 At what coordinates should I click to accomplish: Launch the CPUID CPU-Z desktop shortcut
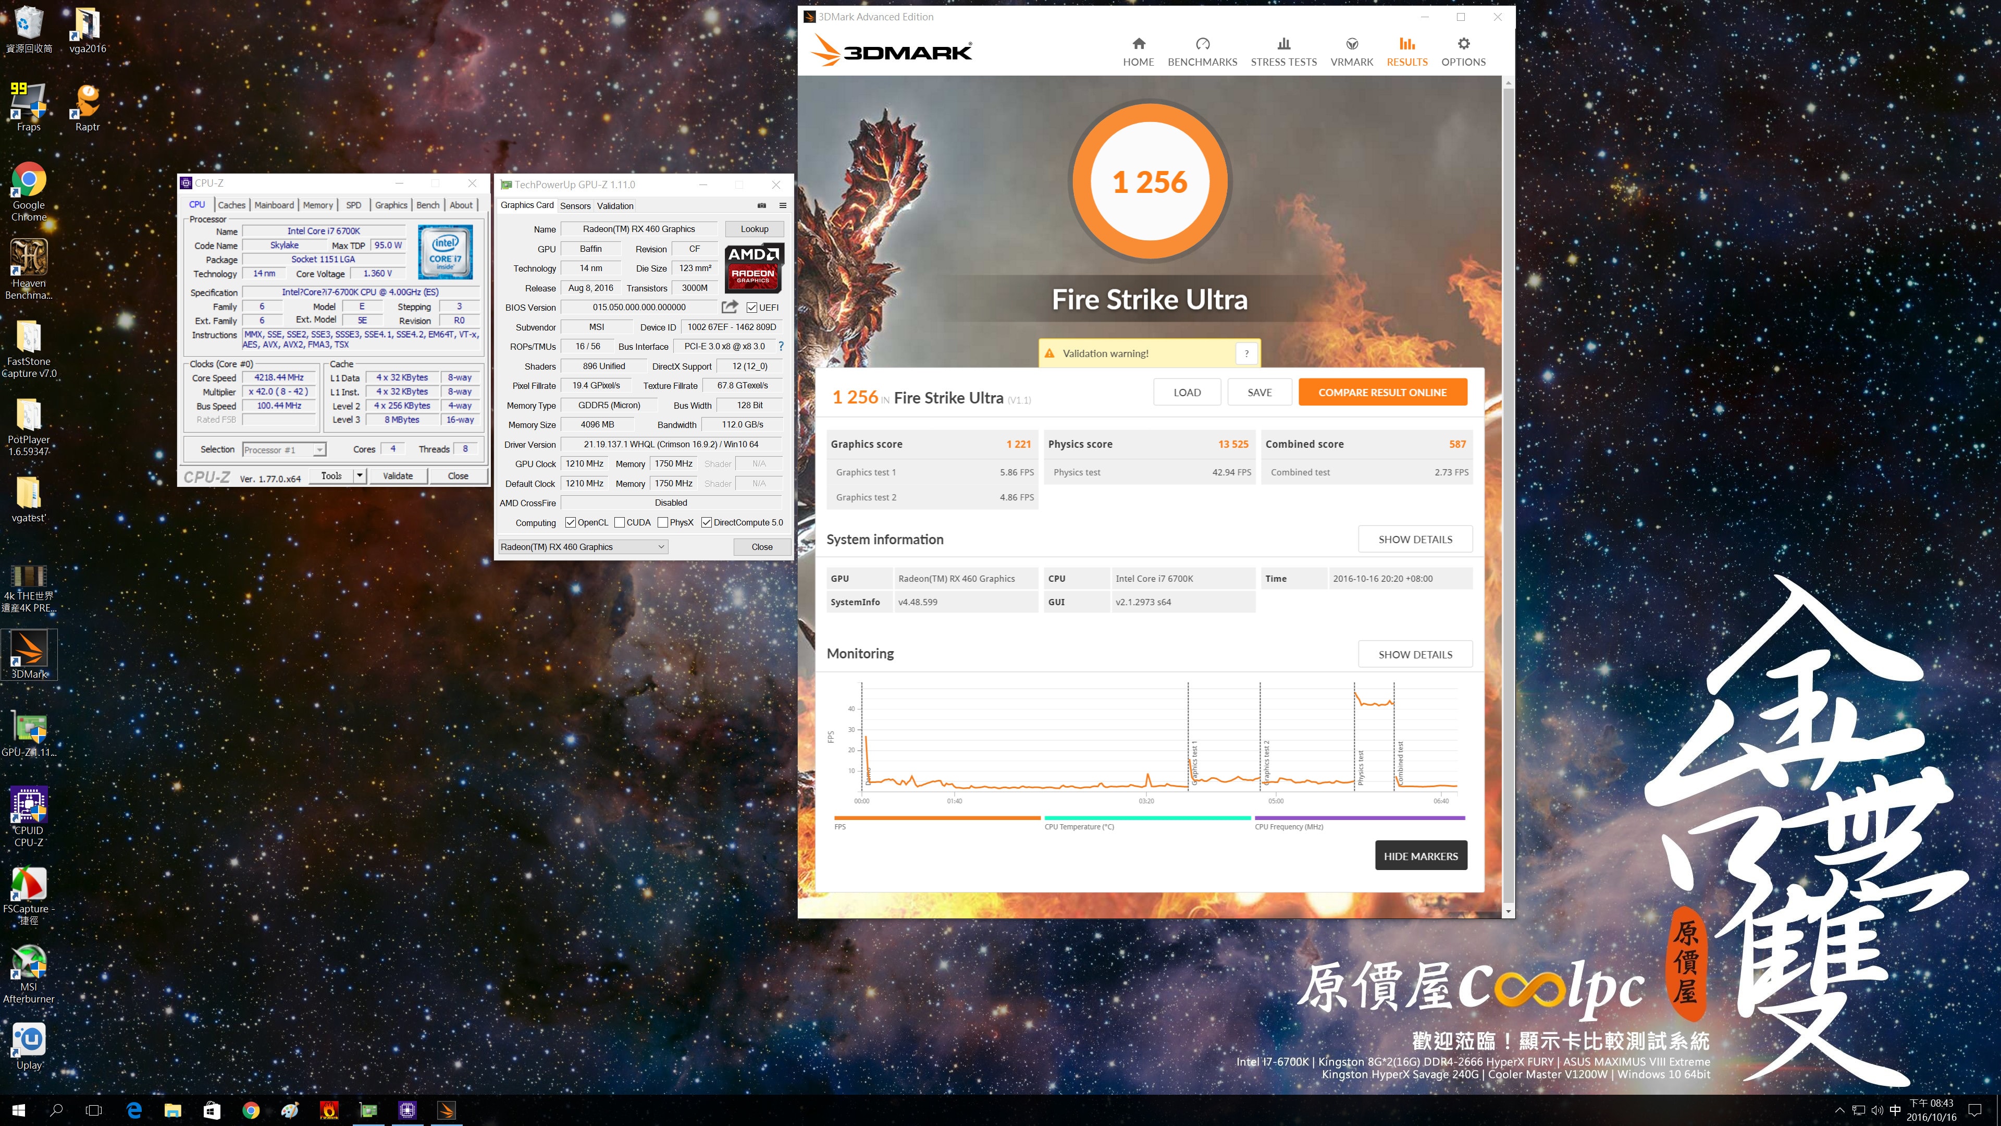[x=29, y=817]
